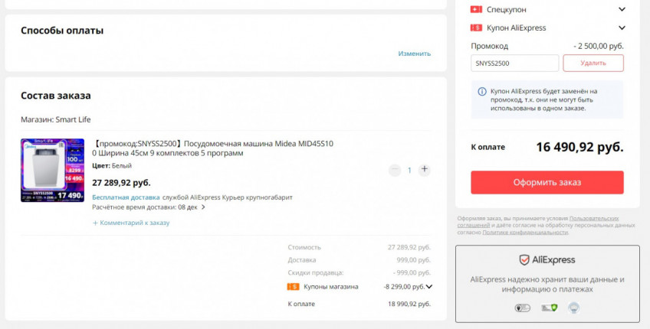
Task: Click the info icon in coupon notice
Action: [x=482, y=91]
